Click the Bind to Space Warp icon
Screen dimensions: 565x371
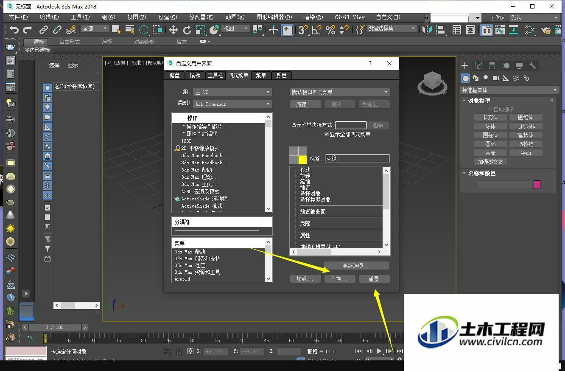71,30
